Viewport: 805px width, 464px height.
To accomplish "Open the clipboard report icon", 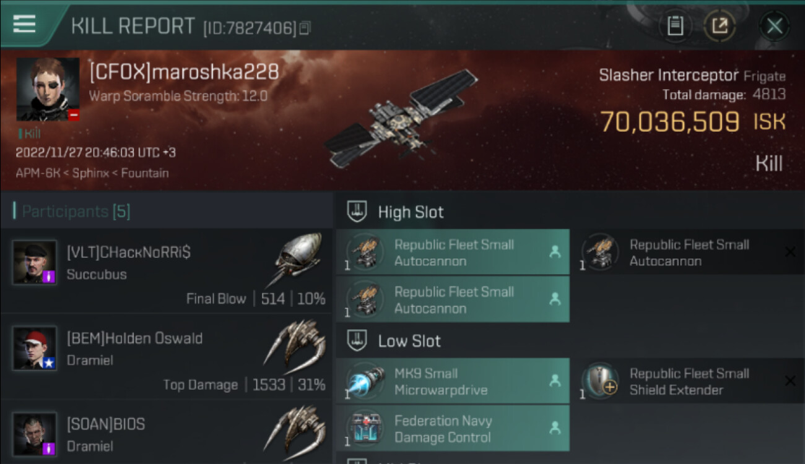I will click(x=675, y=25).
